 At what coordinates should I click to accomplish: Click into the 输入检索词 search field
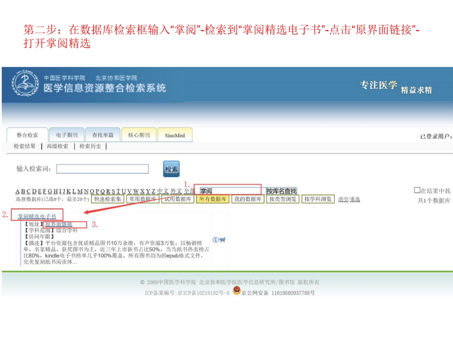click(102, 169)
